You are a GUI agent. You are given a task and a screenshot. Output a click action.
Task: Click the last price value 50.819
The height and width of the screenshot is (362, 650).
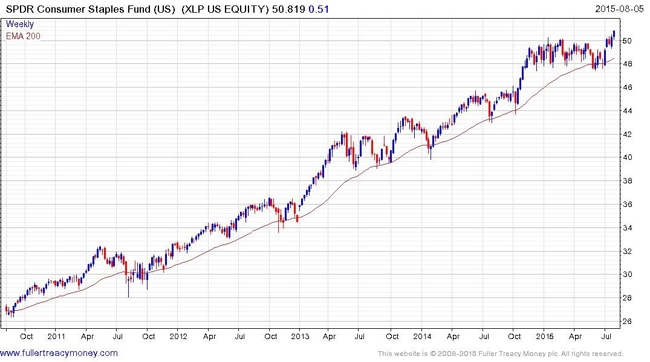288,9
